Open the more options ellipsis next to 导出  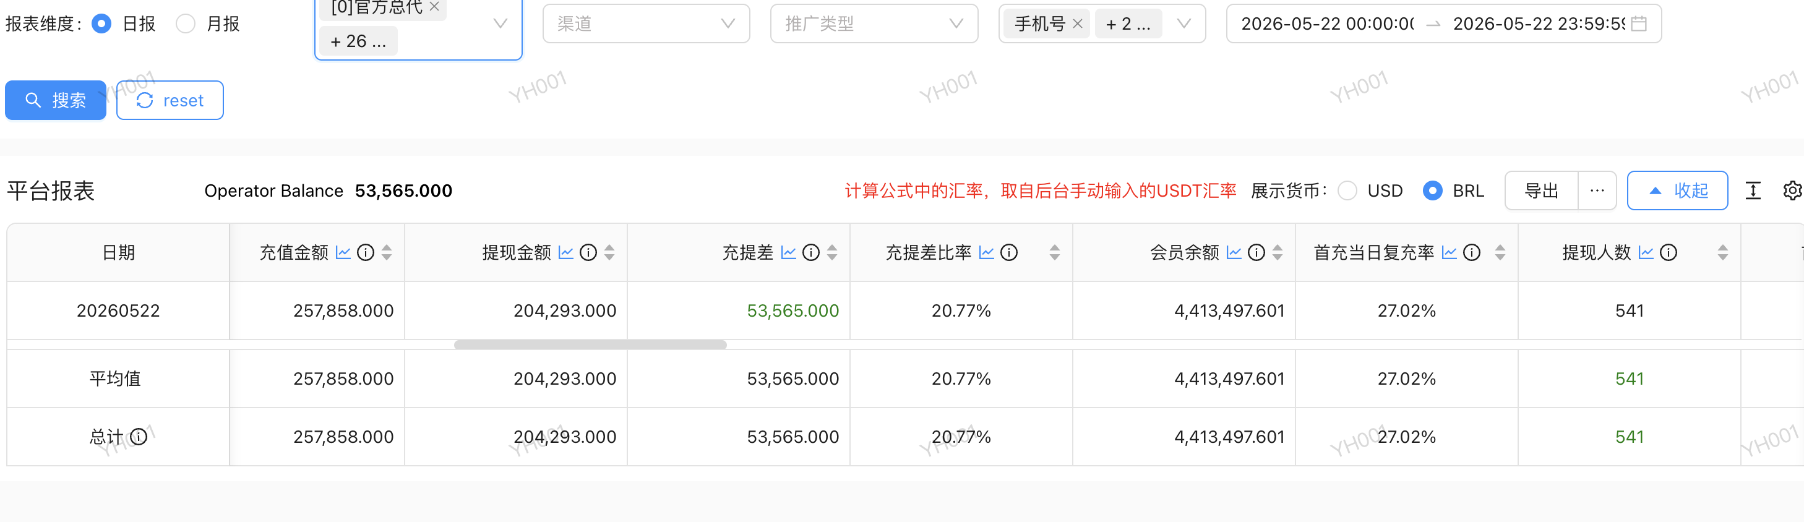1597,190
